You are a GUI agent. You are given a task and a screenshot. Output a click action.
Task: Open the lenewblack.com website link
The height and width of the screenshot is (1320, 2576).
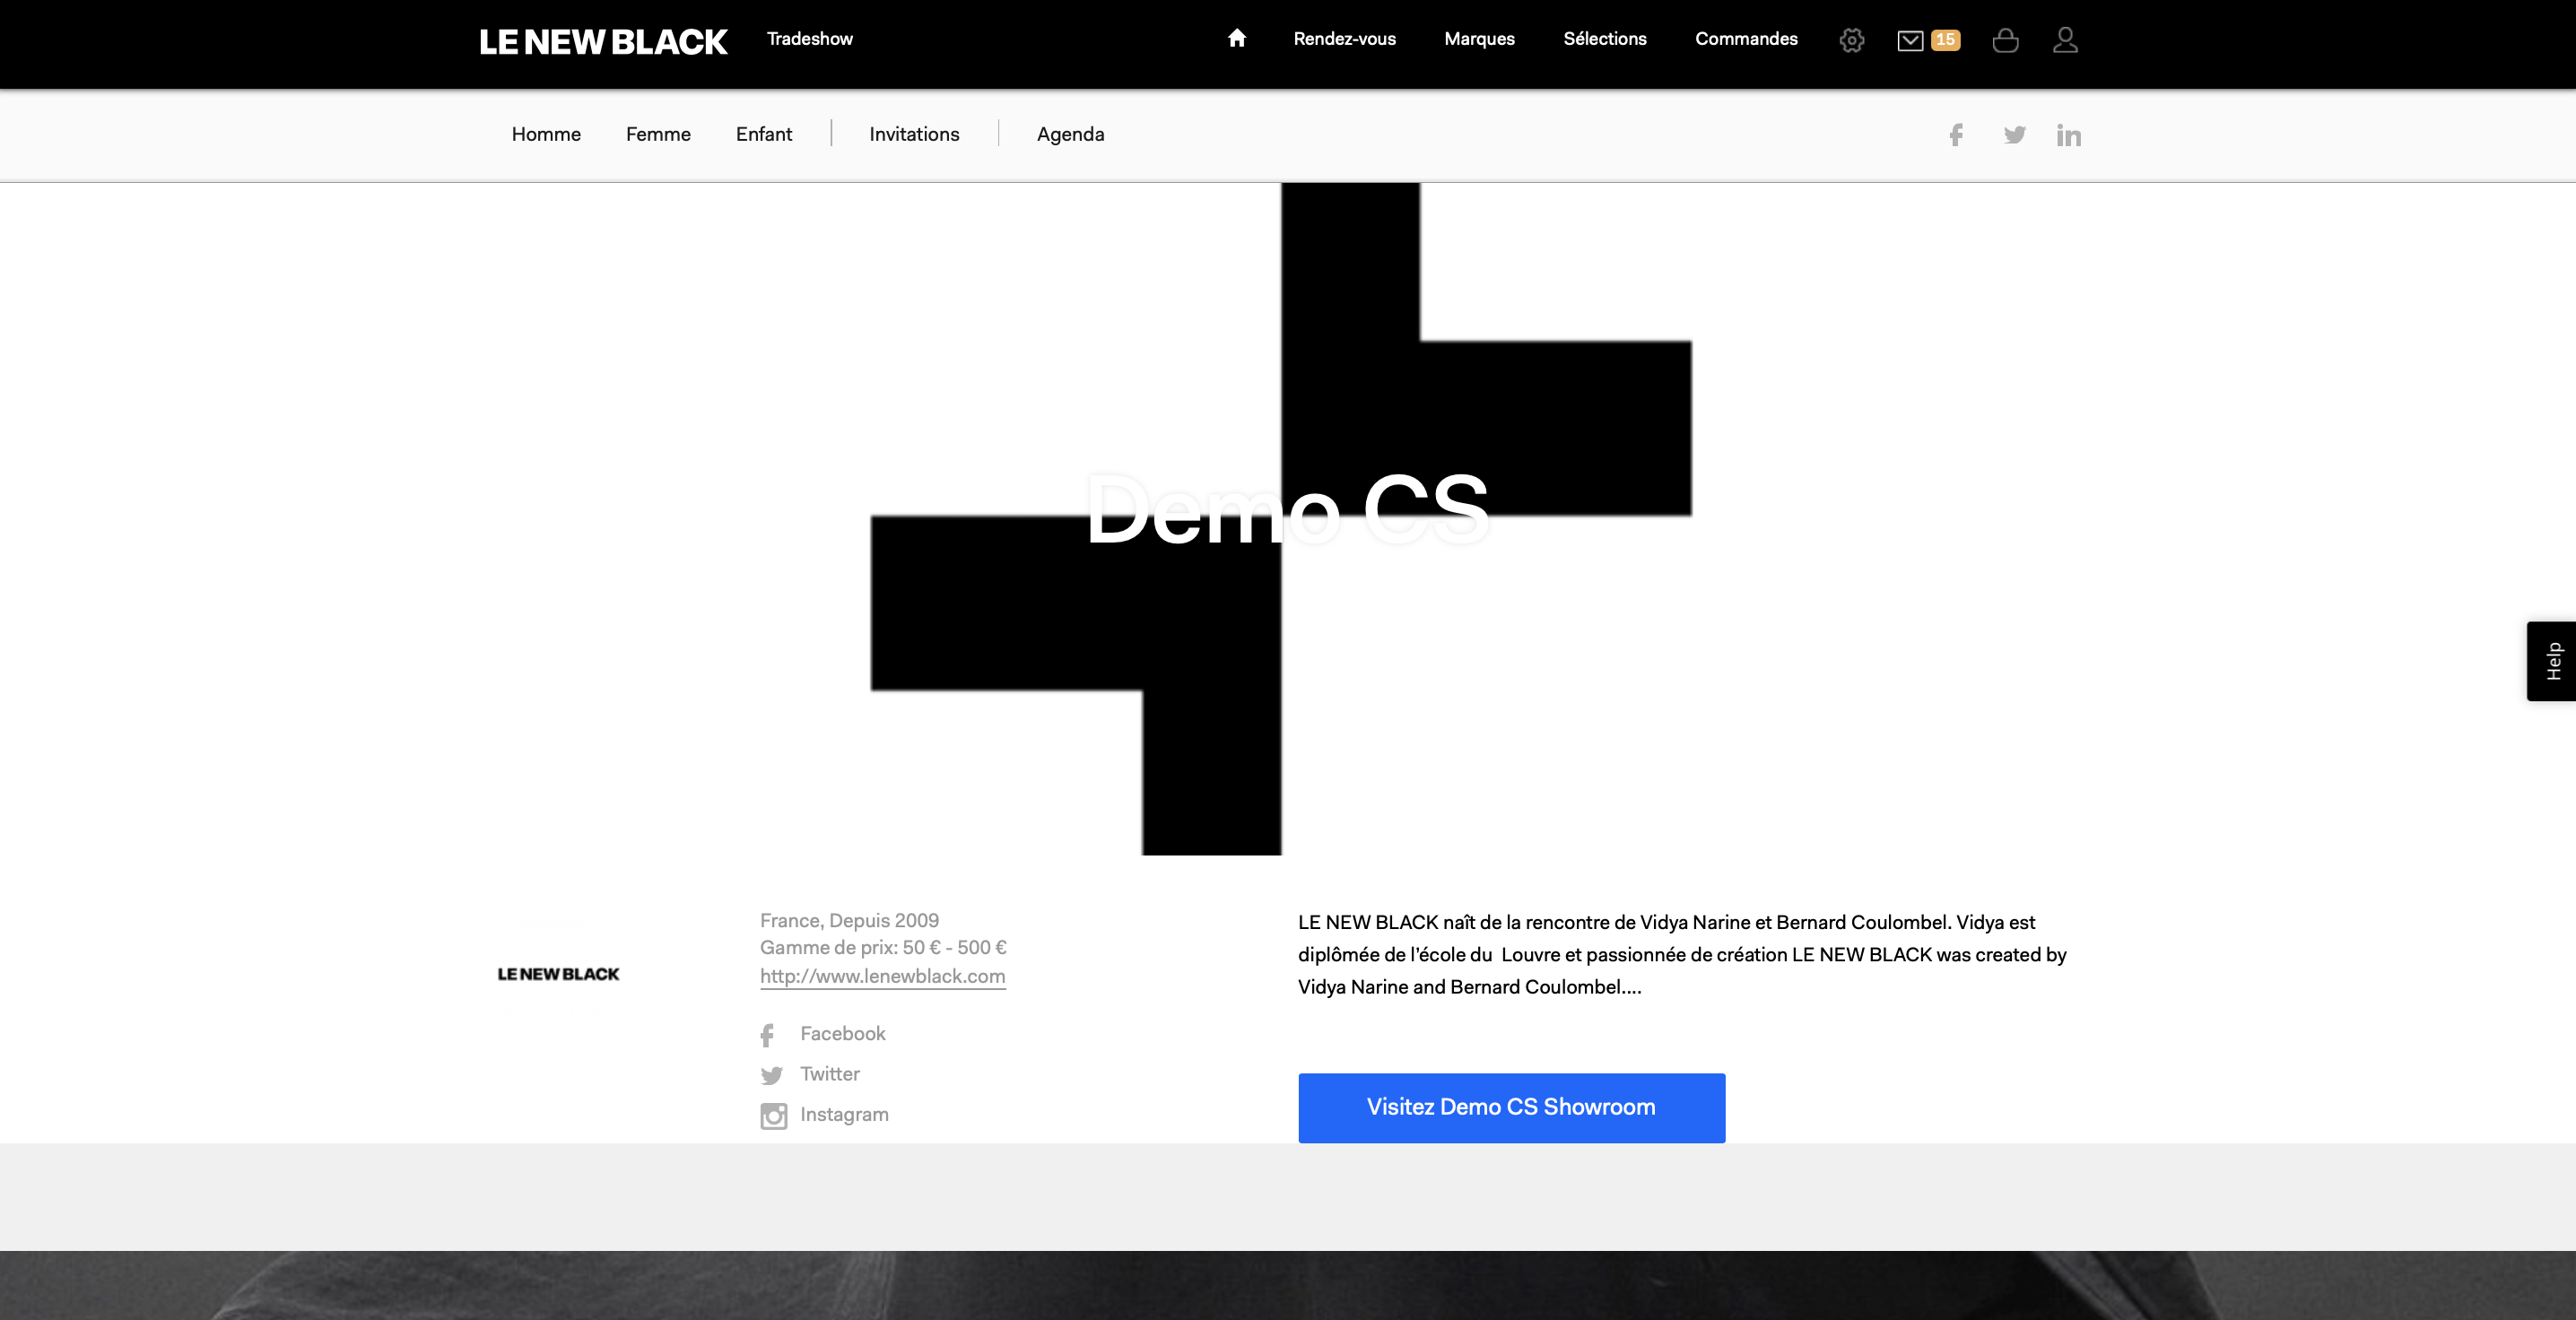click(882, 976)
